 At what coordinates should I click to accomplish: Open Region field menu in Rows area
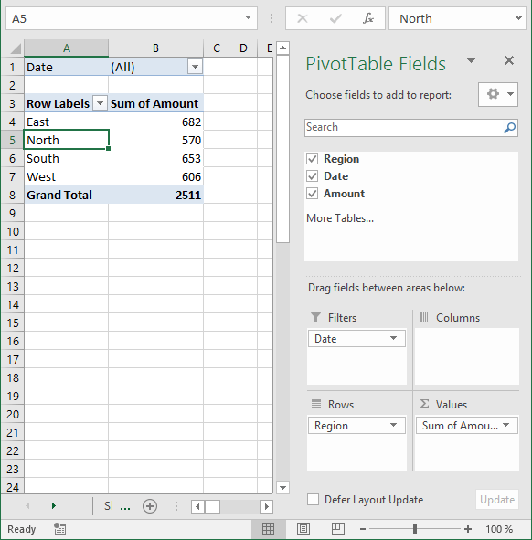coord(393,425)
